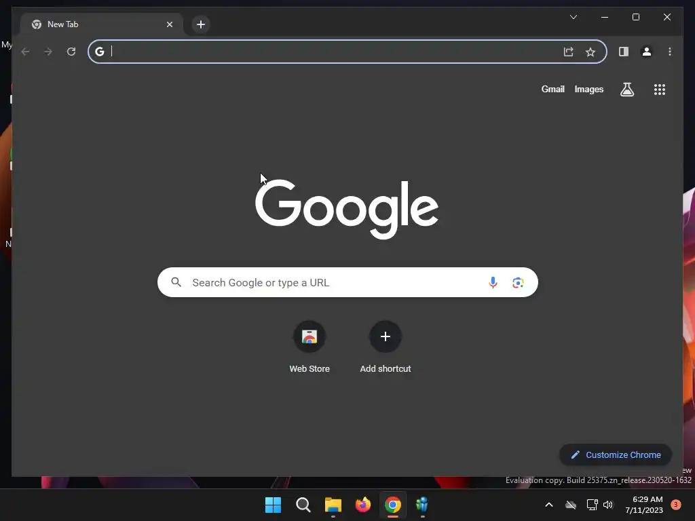Screen dimensions: 695x521
Task: Maximize the Chrome window
Action: 635,17
